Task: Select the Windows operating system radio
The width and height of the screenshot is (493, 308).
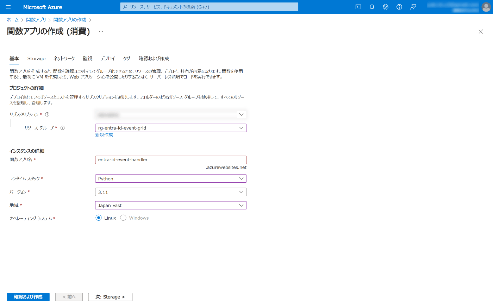Action: point(123,218)
